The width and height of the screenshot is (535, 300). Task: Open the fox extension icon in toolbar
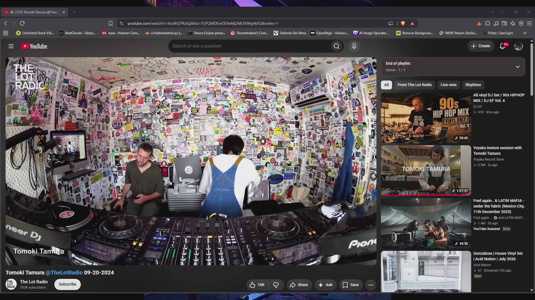click(479, 23)
